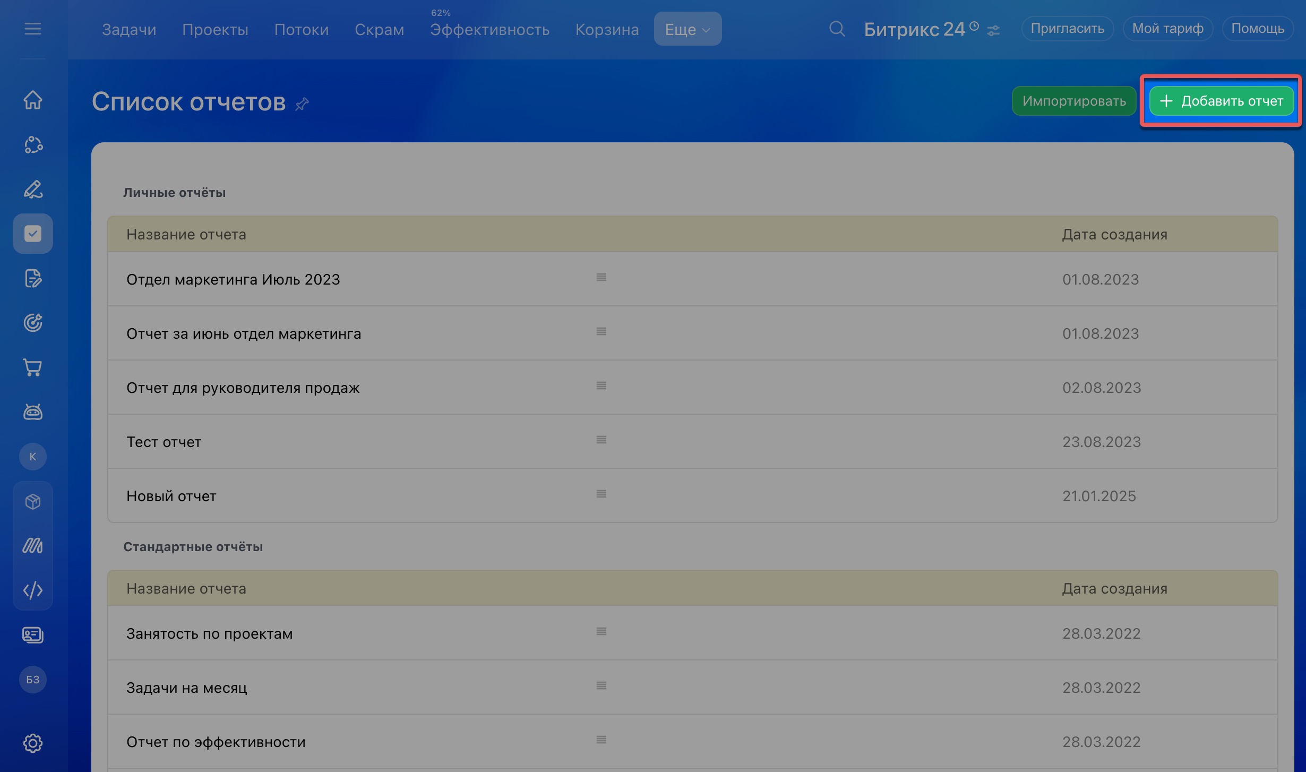Switch to the Проекты tab
Viewport: 1306px width, 772px height.
(x=215, y=29)
